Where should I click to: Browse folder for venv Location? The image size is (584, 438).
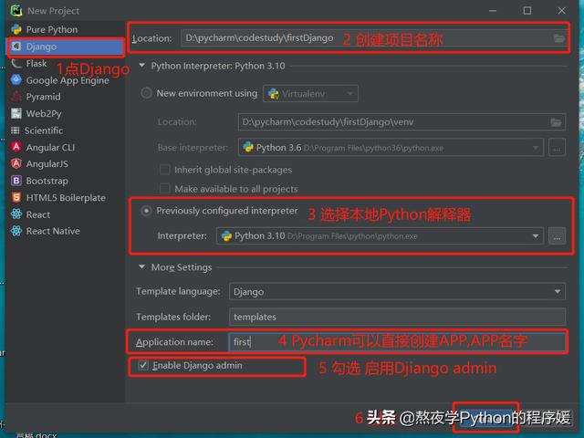tap(556, 122)
